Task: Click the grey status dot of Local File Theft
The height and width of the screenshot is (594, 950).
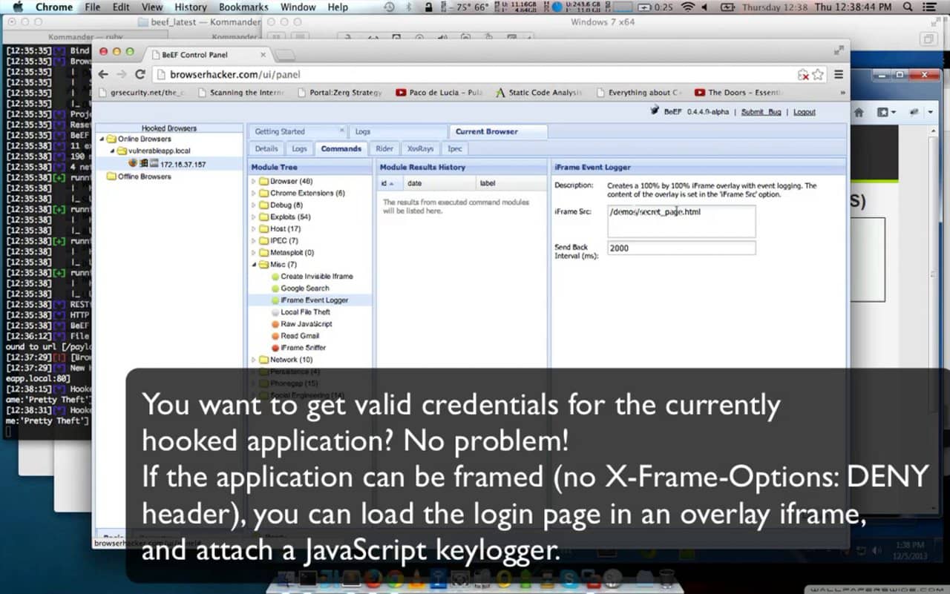Action: click(x=275, y=312)
